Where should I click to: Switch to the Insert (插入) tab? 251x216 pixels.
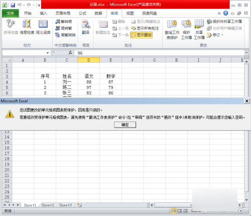pyautogui.click(x=43, y=13)
